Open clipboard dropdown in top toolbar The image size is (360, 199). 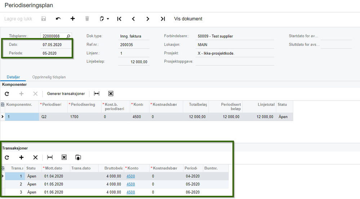(x=104, y=19)
